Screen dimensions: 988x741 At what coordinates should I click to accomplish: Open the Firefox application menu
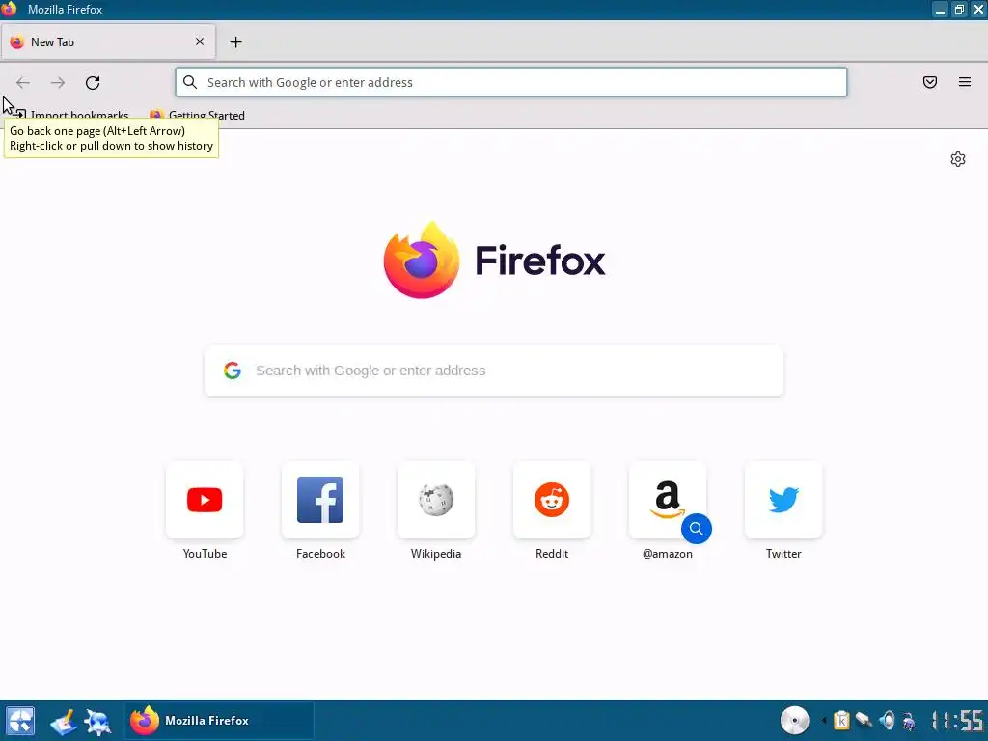click(x=964, y=82)
